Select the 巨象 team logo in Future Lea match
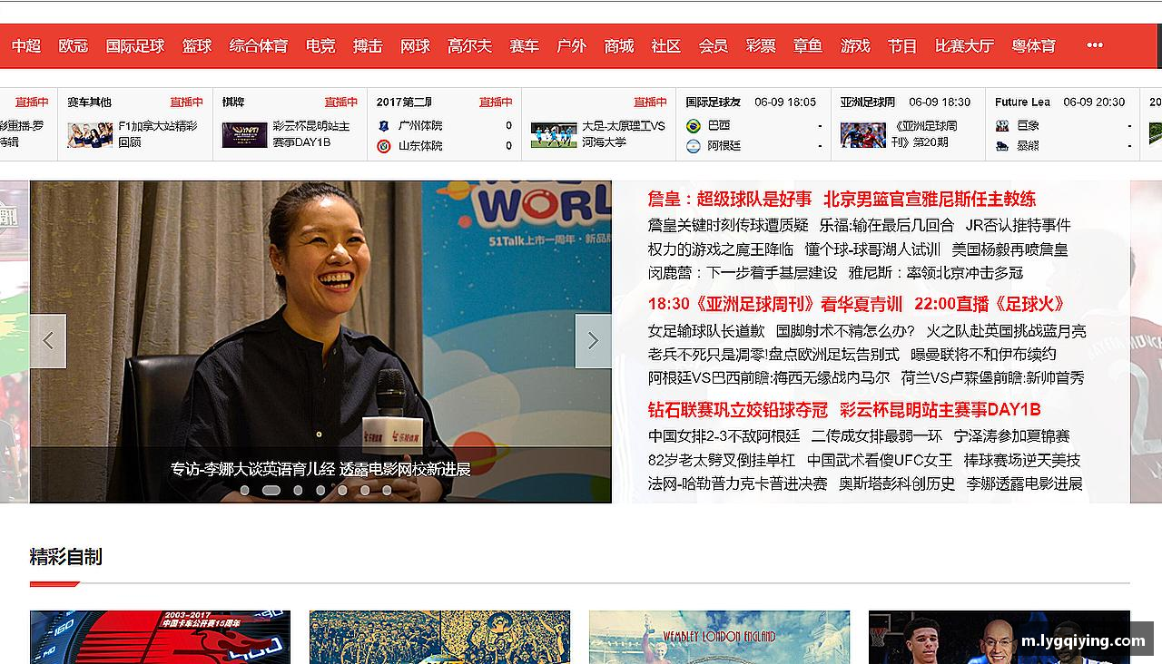Viewport: 1162px width, 664px height. point(1001,124)
